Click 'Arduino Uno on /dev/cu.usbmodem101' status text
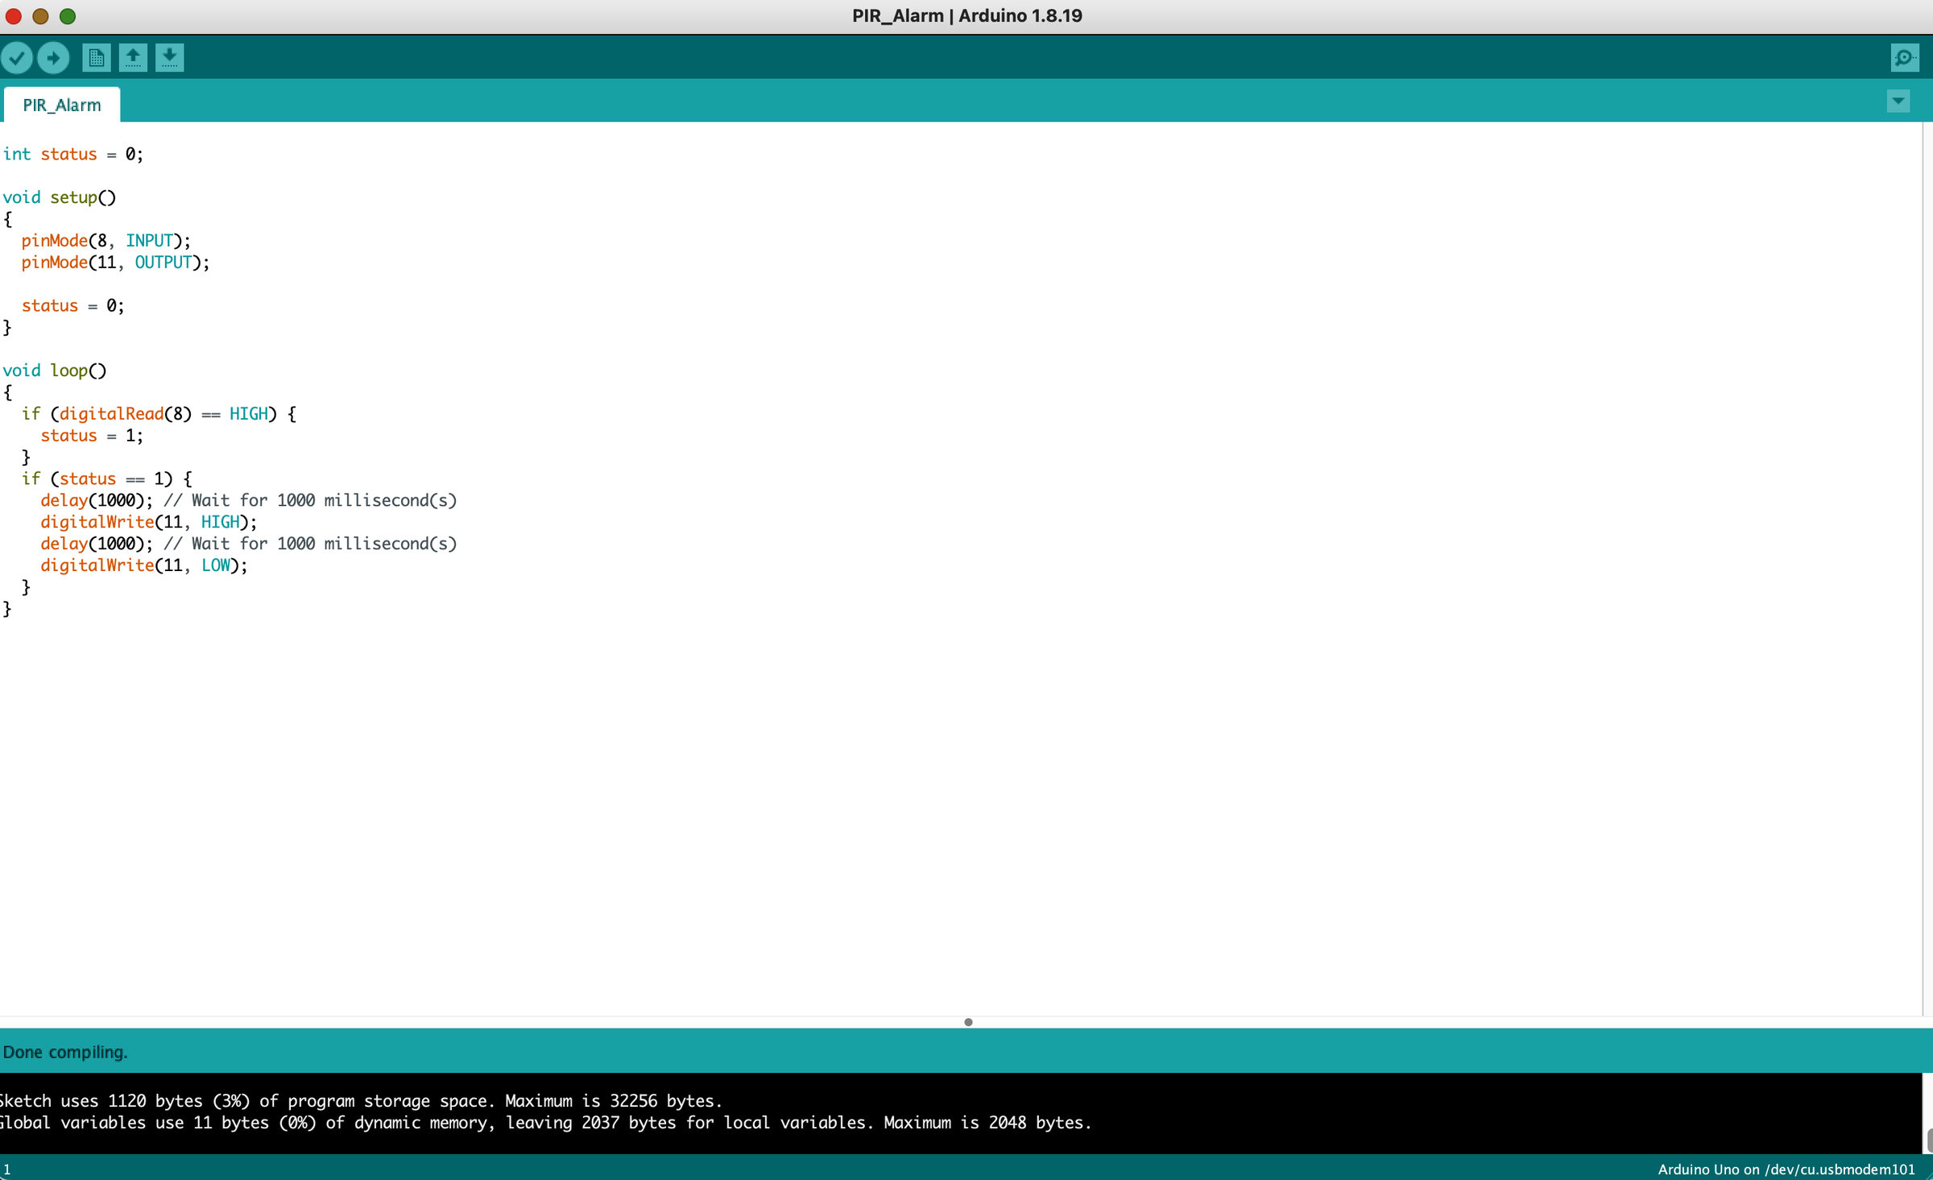This screenshot has width=1933, height=1180. pos(1786,1169)
